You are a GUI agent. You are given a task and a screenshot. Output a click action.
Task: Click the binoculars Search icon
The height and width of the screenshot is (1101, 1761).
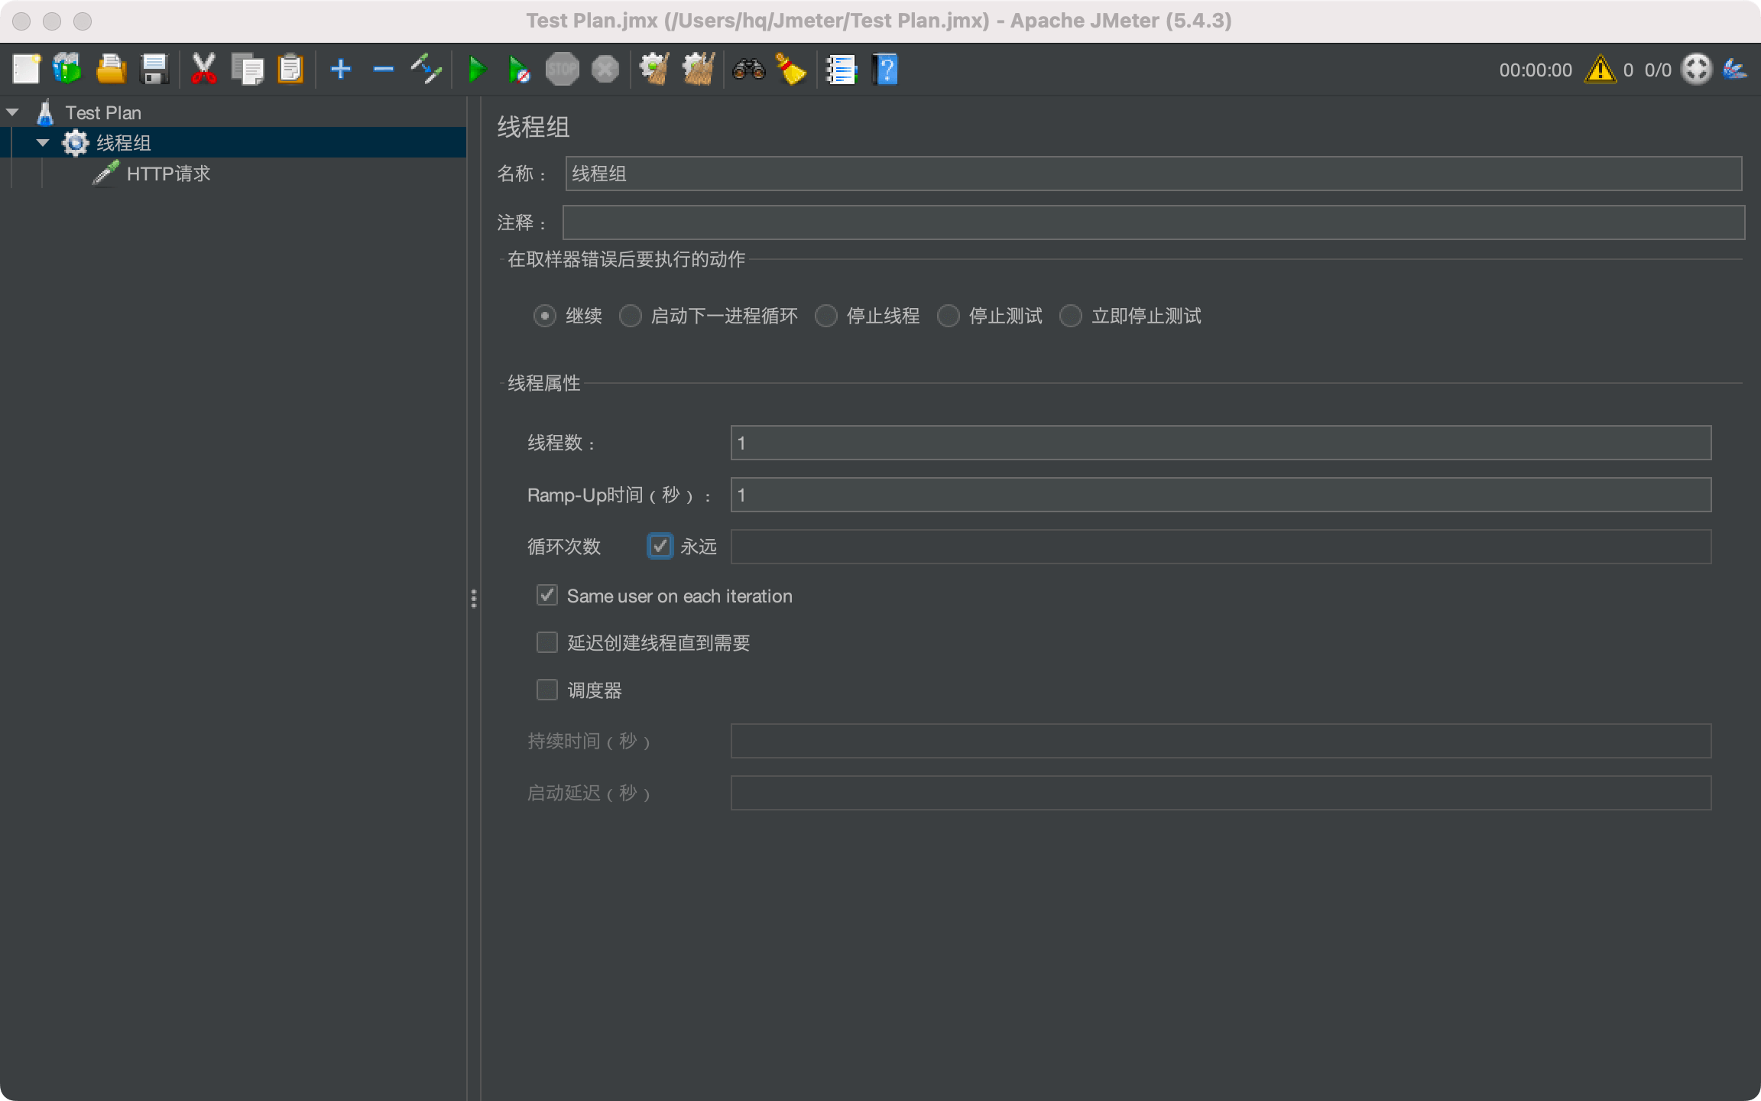point(748,70)
